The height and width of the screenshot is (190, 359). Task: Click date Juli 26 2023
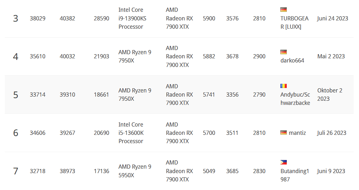pos(332,133)
